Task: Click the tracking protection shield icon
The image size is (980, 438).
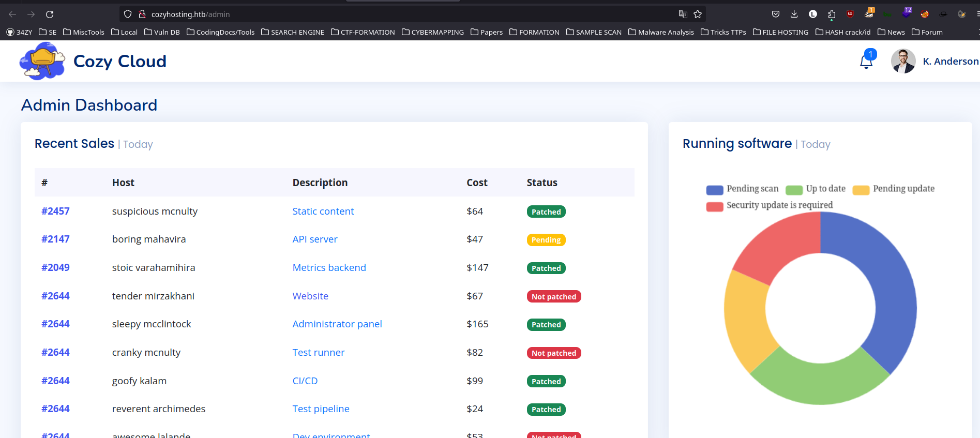Action: point(128,14)
